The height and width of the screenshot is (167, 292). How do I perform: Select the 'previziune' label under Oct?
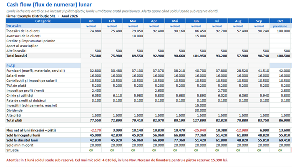tap(280, 26)
